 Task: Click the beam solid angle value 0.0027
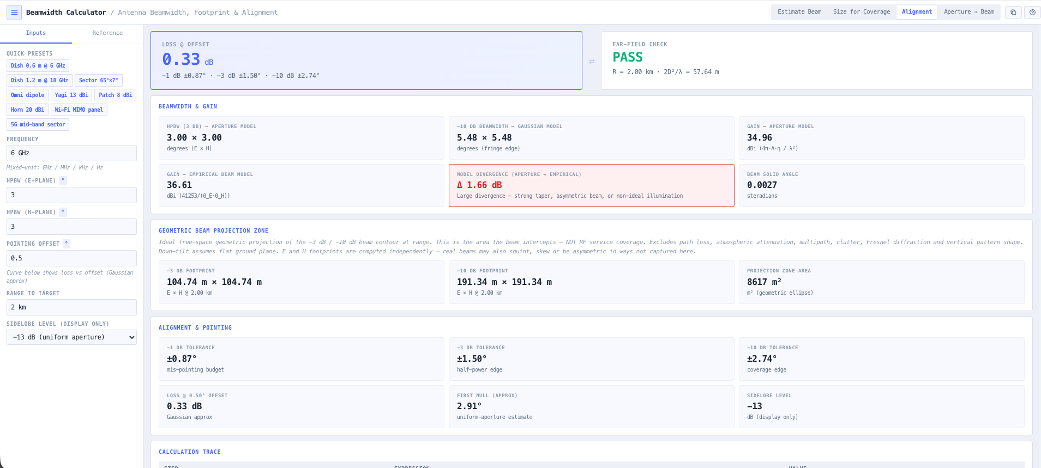click(x=762, y=185)
